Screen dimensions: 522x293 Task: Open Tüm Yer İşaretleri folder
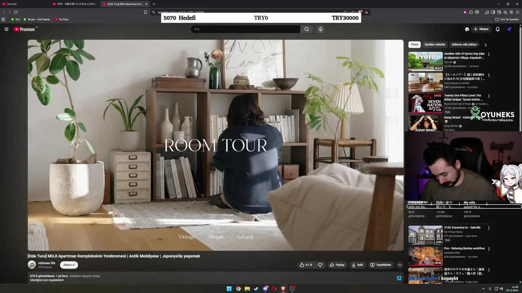point(508,19)
